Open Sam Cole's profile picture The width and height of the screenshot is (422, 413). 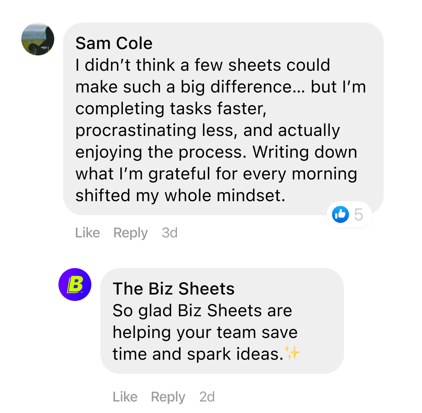(x=38, y=39)
